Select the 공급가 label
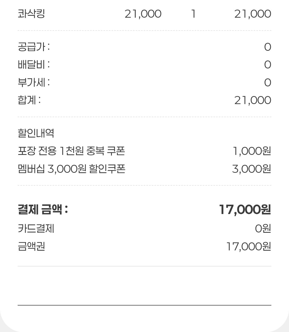 [33, 47]
